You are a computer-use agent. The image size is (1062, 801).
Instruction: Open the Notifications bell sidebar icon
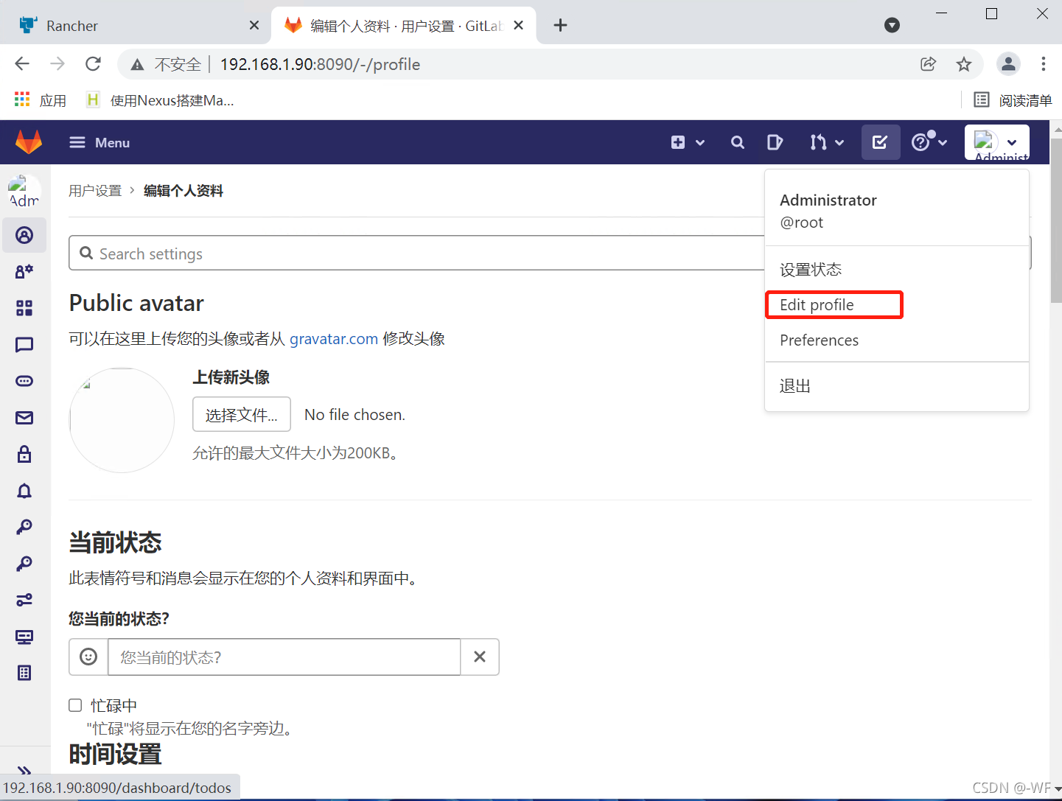24,491
